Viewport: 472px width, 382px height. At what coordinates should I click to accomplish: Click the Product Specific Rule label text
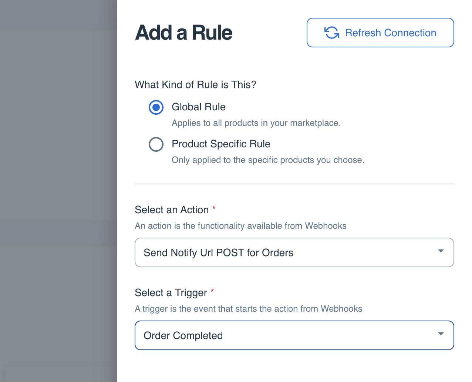(221, 144)
